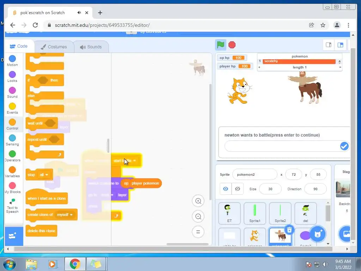
Task: Click the browser address bar URL
Action: point(102,25)
